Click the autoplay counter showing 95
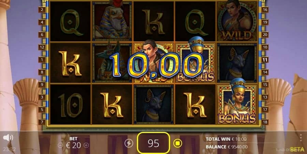The height and width of the screenshot is (154, 307). point(153,143)
